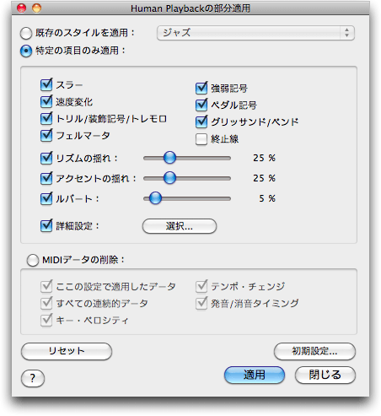
Task: Disable the グリッサンド/ベンド checkbox
Action: pos(201,122)
